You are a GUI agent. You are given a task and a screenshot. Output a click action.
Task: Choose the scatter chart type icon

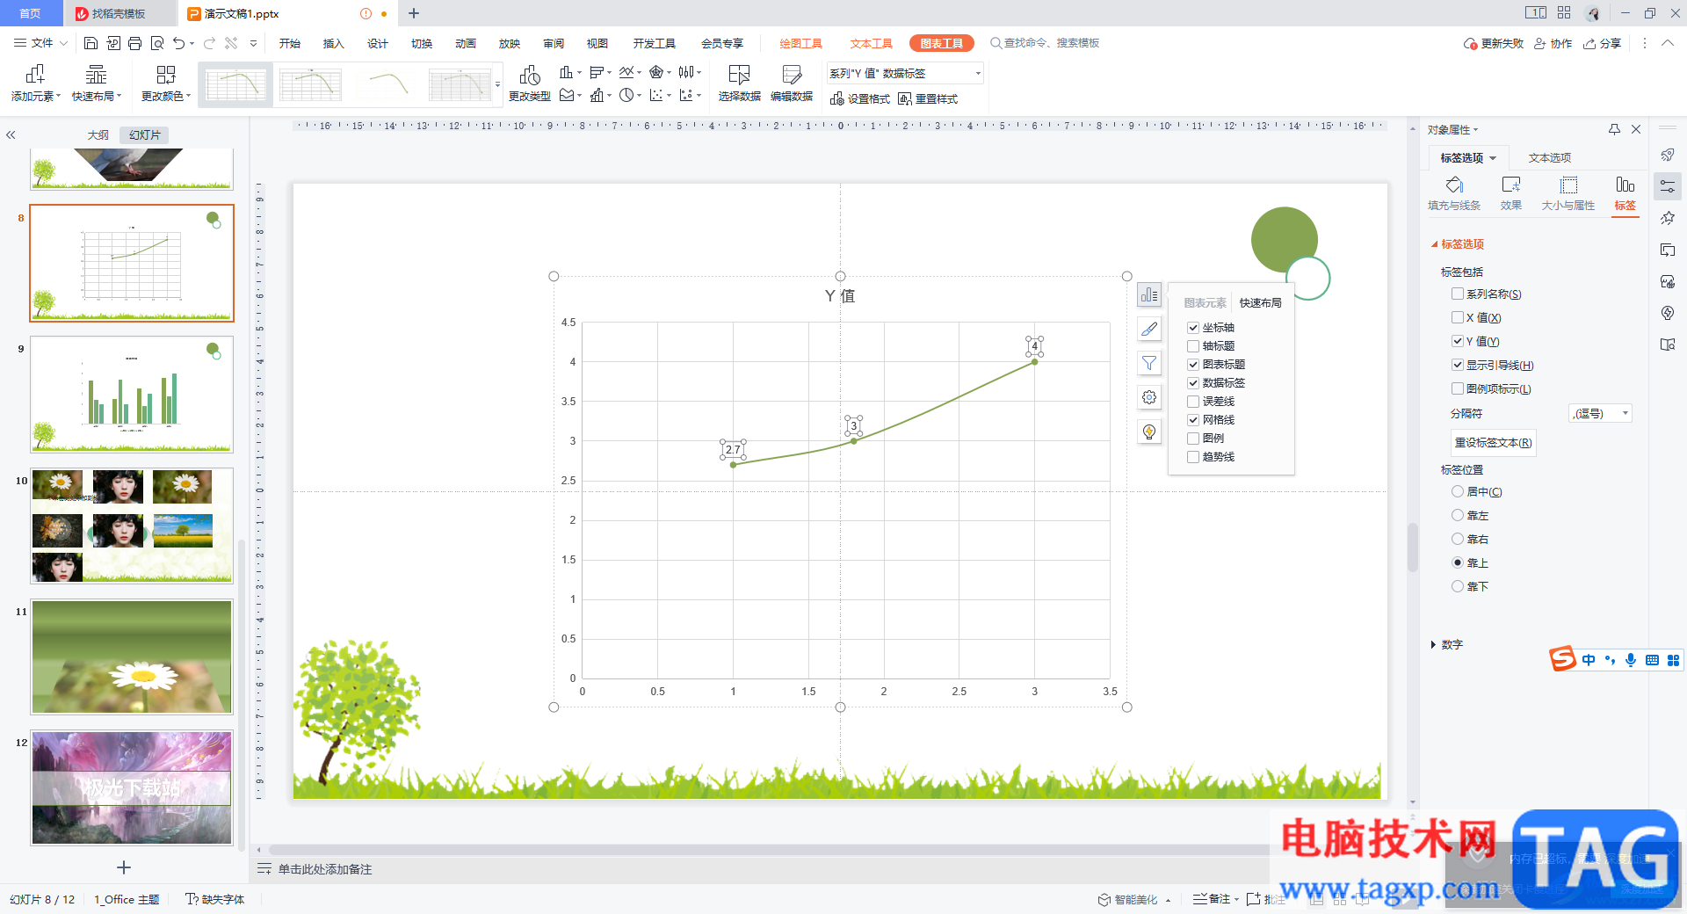[x=656, y=95]
